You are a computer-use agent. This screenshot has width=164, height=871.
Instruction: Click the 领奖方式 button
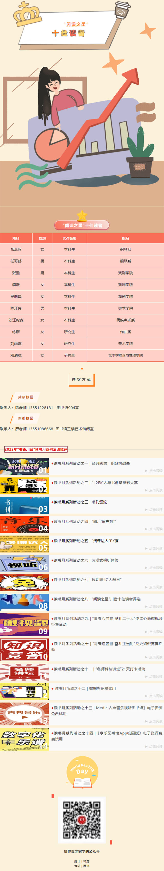81,379
